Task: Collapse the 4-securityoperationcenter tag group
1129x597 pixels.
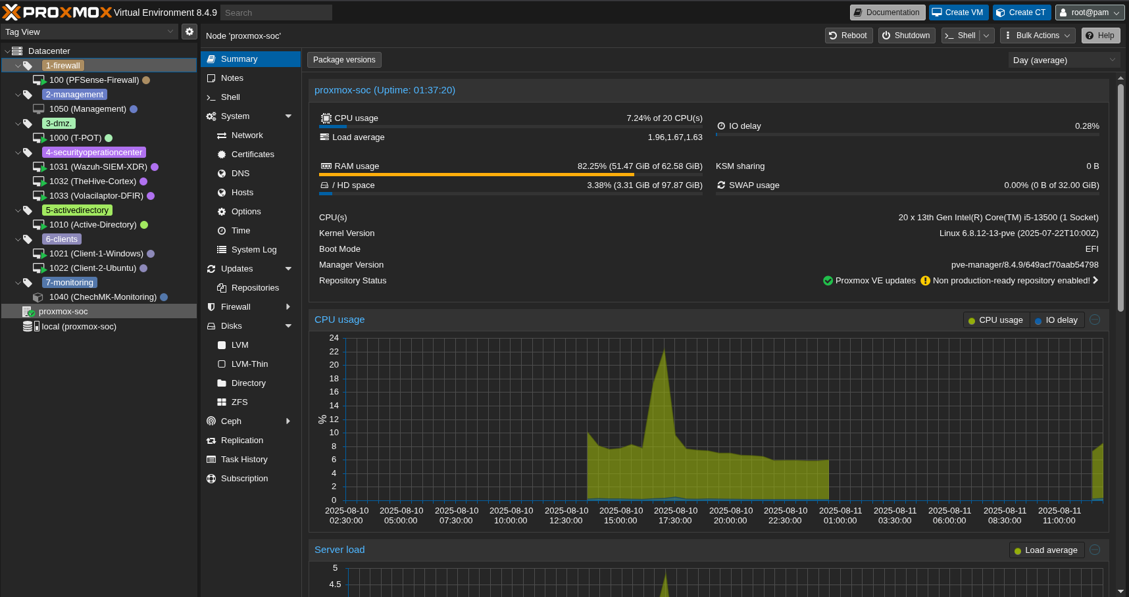Action: point(18,153)
